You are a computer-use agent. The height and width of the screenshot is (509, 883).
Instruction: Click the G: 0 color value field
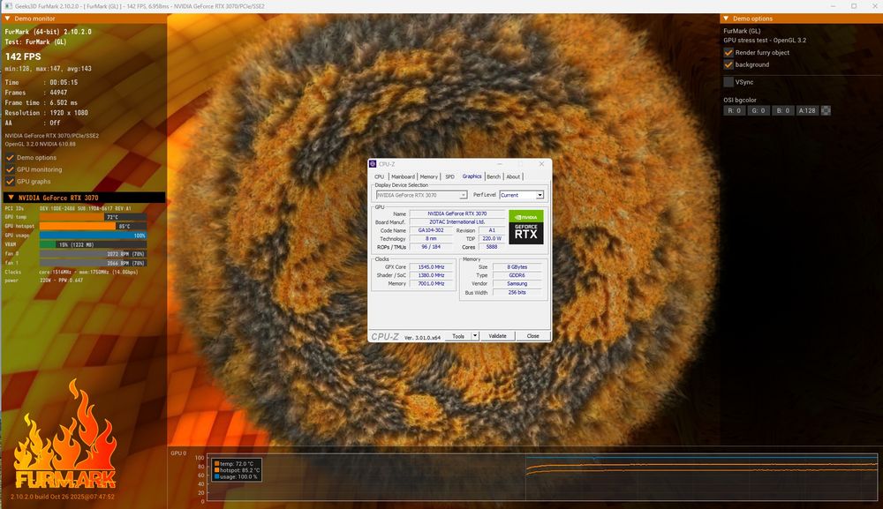pos(758,111)
